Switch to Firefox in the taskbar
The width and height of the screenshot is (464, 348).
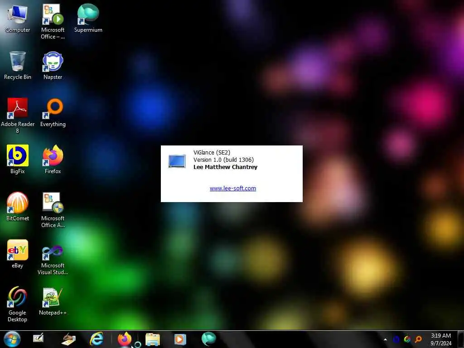(125, 339)
